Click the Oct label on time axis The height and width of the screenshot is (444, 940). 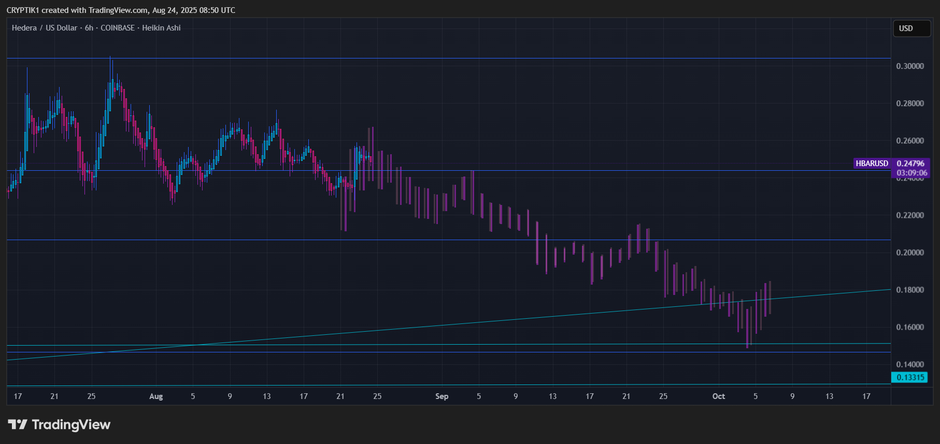click(x=719, y=396)
